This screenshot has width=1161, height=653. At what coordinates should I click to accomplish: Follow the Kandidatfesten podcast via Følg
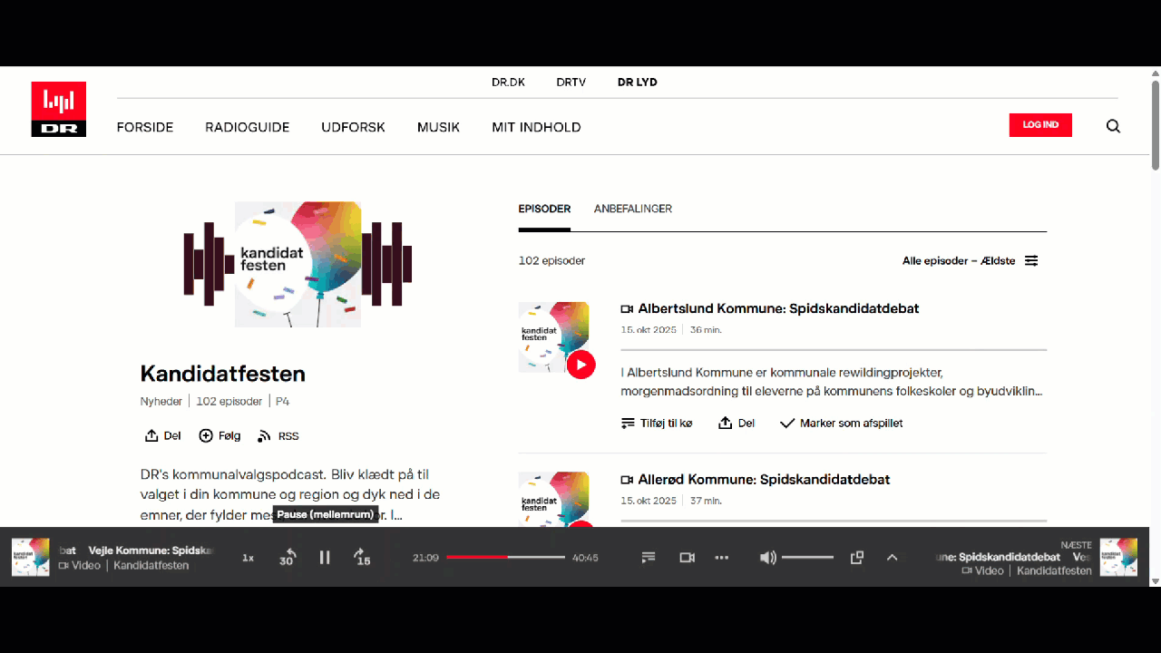tap(220, 436)
